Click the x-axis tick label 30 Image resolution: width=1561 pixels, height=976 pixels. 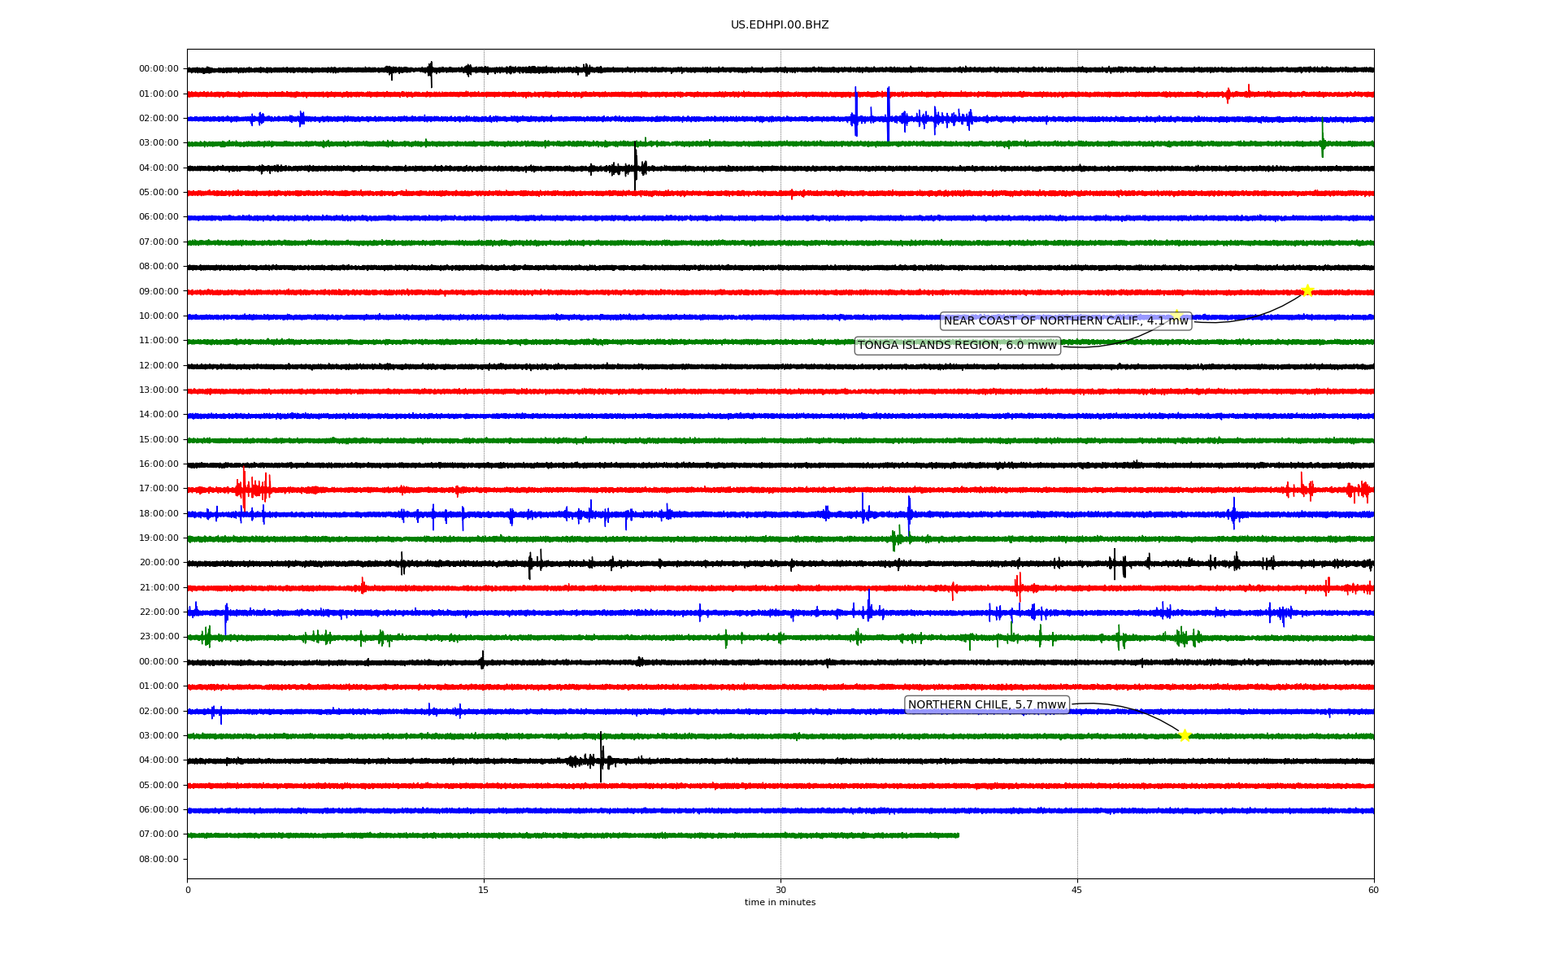780,890
